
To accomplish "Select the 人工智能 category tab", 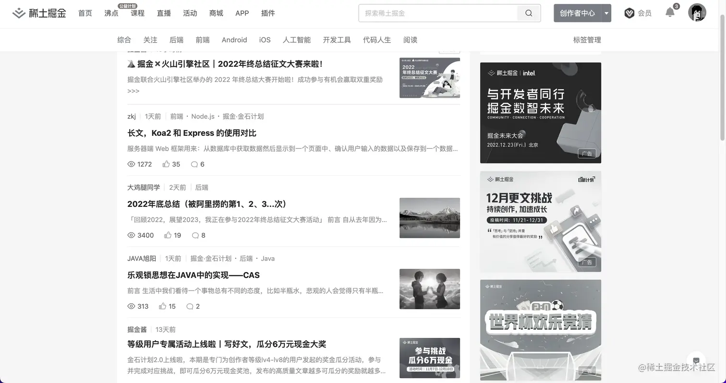I will click(x=297, y=40).
